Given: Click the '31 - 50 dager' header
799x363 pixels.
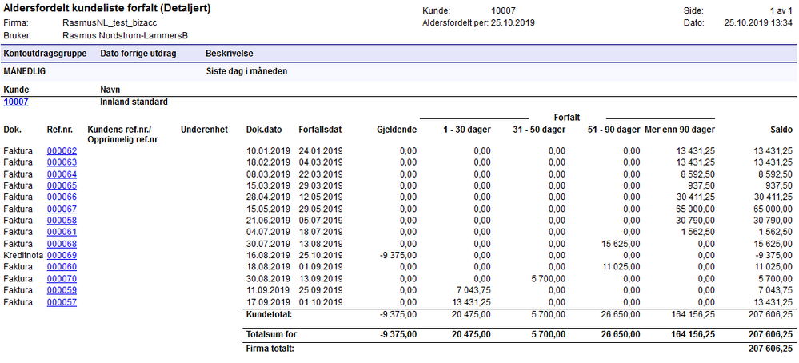Looking at the screenshot, I should [539, 130].
